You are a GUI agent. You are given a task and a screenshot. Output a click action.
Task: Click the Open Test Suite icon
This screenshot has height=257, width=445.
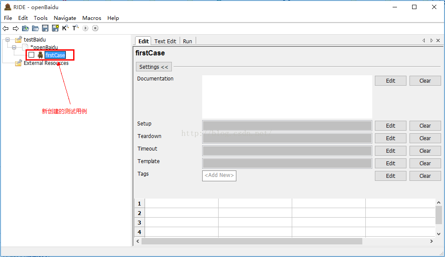[26, 29]
